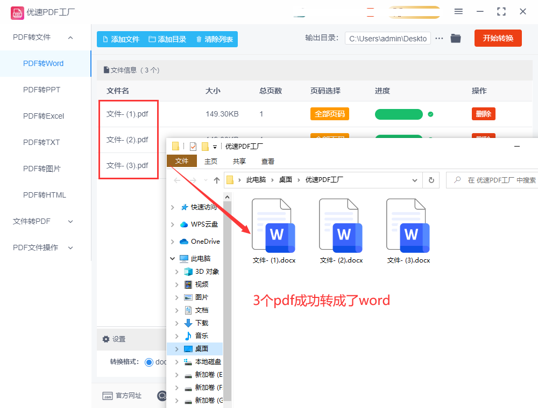Select PDF转HTML in sidebar
The width and height of the screenshot is (538, 408).
[45, 195]
